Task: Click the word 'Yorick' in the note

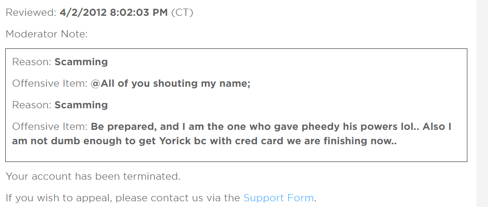Action: coord(174,141)
